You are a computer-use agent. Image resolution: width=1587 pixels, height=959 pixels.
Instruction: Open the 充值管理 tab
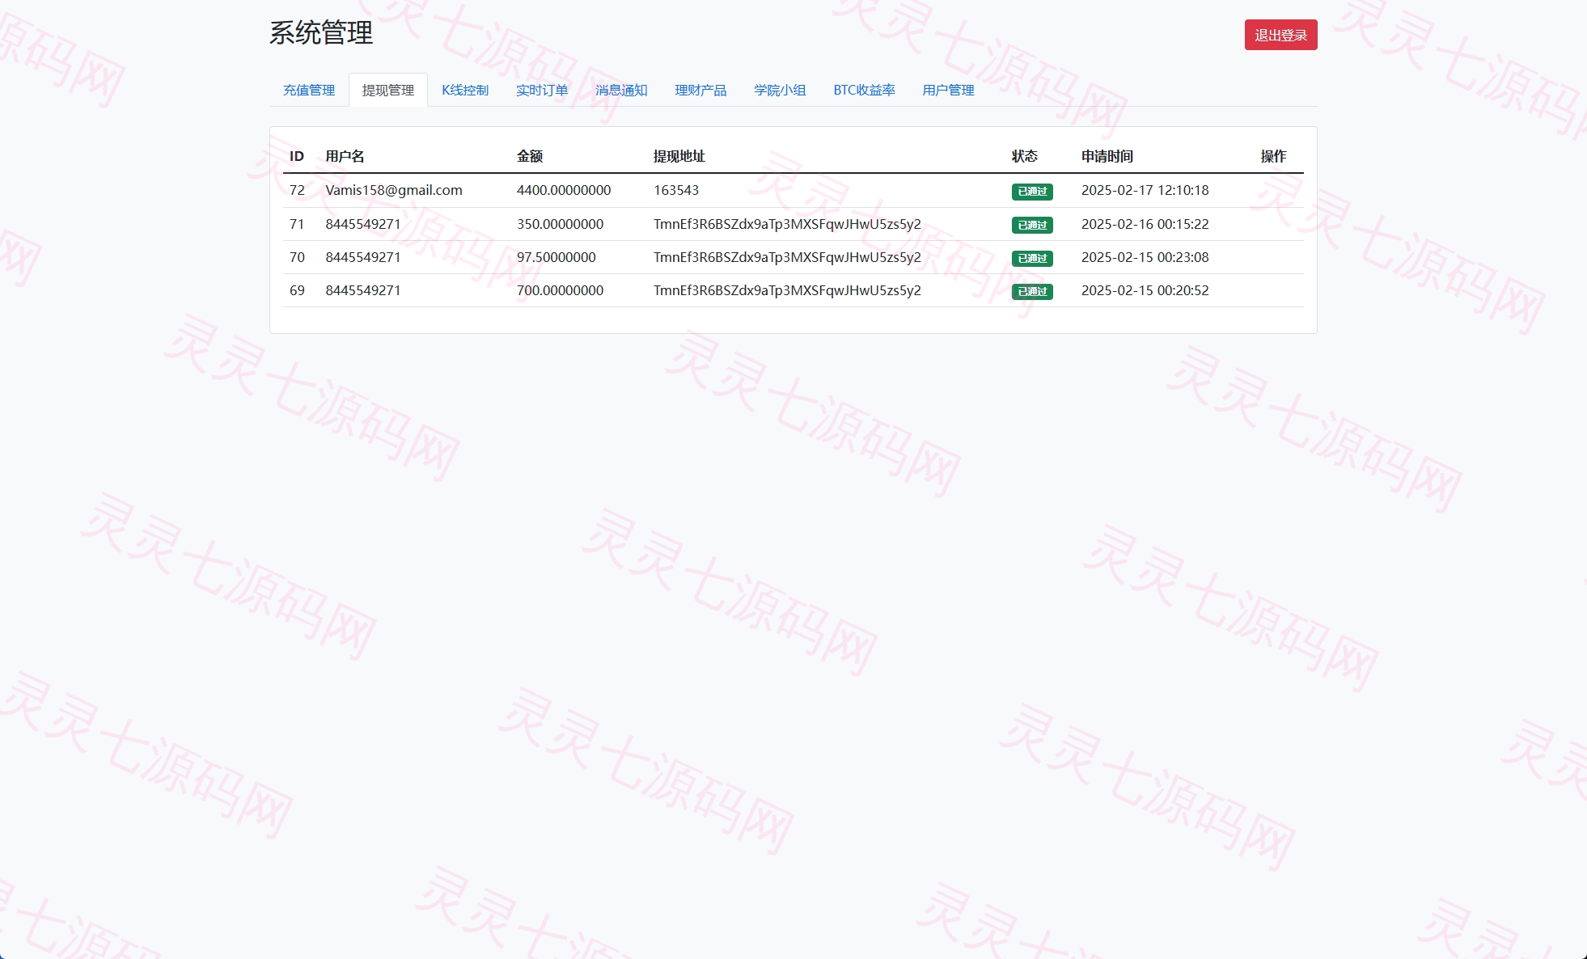pos(309,90)
